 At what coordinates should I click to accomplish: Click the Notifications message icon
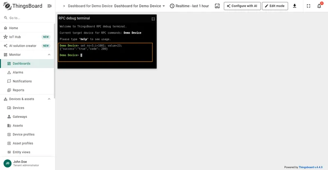(x=9, y=81)
